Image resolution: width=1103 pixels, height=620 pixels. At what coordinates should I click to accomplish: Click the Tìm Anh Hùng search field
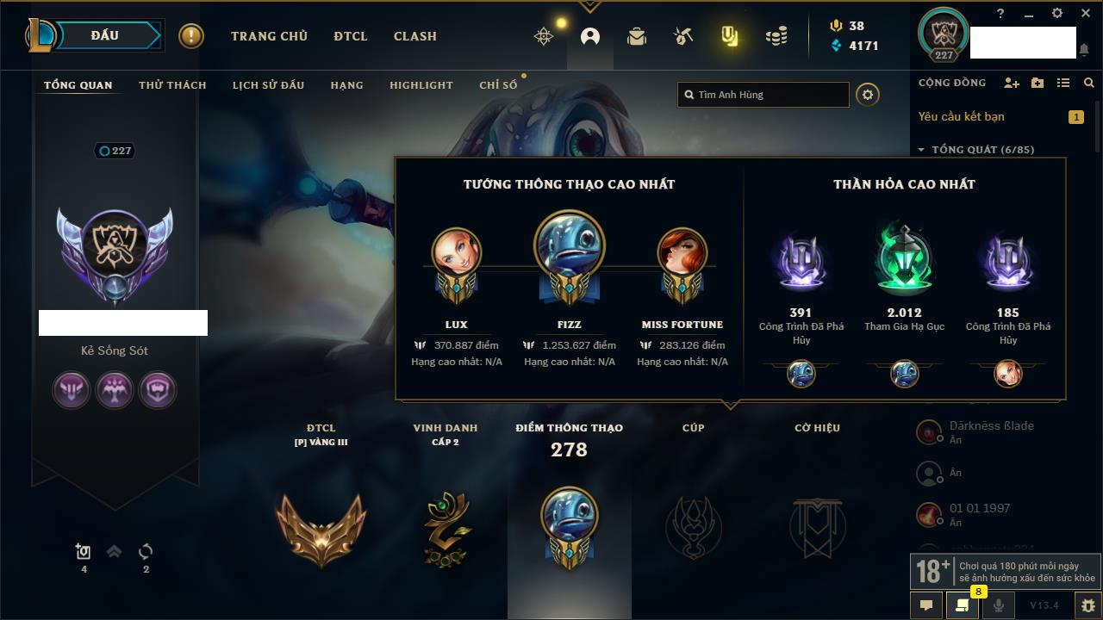763,95
